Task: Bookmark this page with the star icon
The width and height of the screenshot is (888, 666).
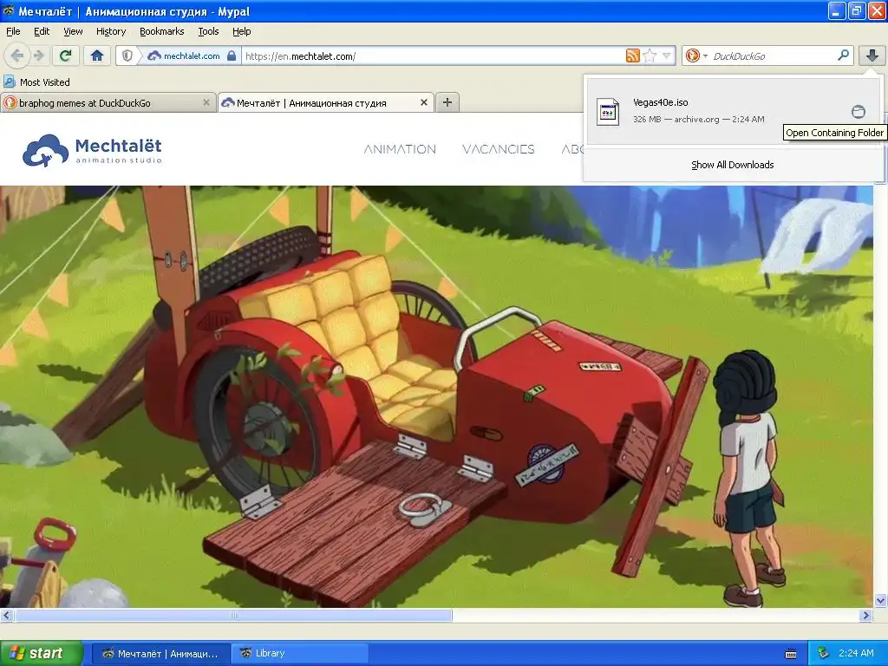Action: coord(650,55)
